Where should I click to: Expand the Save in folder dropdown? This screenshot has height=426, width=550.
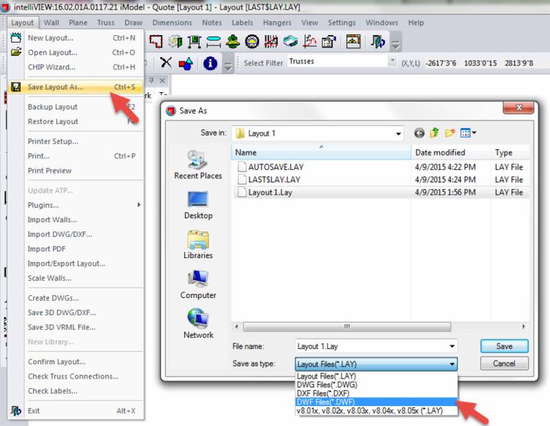click(x=398, y=134)
